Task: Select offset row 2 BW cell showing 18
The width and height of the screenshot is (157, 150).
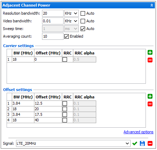Action: (x=23, y=109)
